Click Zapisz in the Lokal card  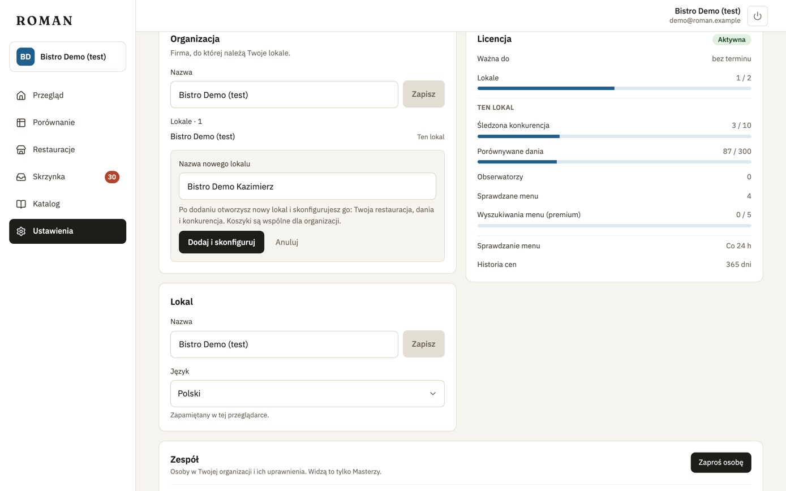tap(424, 344)
